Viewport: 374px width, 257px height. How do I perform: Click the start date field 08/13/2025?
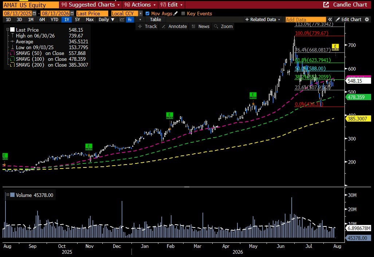(17, 13)
